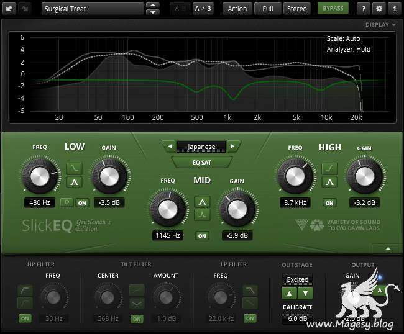This screenshot has width=404, height=334.
Task: Click the out stage up arrow
Action: point(289,293)
